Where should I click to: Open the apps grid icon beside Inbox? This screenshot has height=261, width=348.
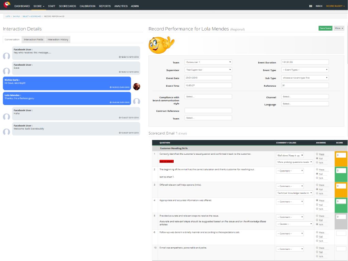click(311, 6)
